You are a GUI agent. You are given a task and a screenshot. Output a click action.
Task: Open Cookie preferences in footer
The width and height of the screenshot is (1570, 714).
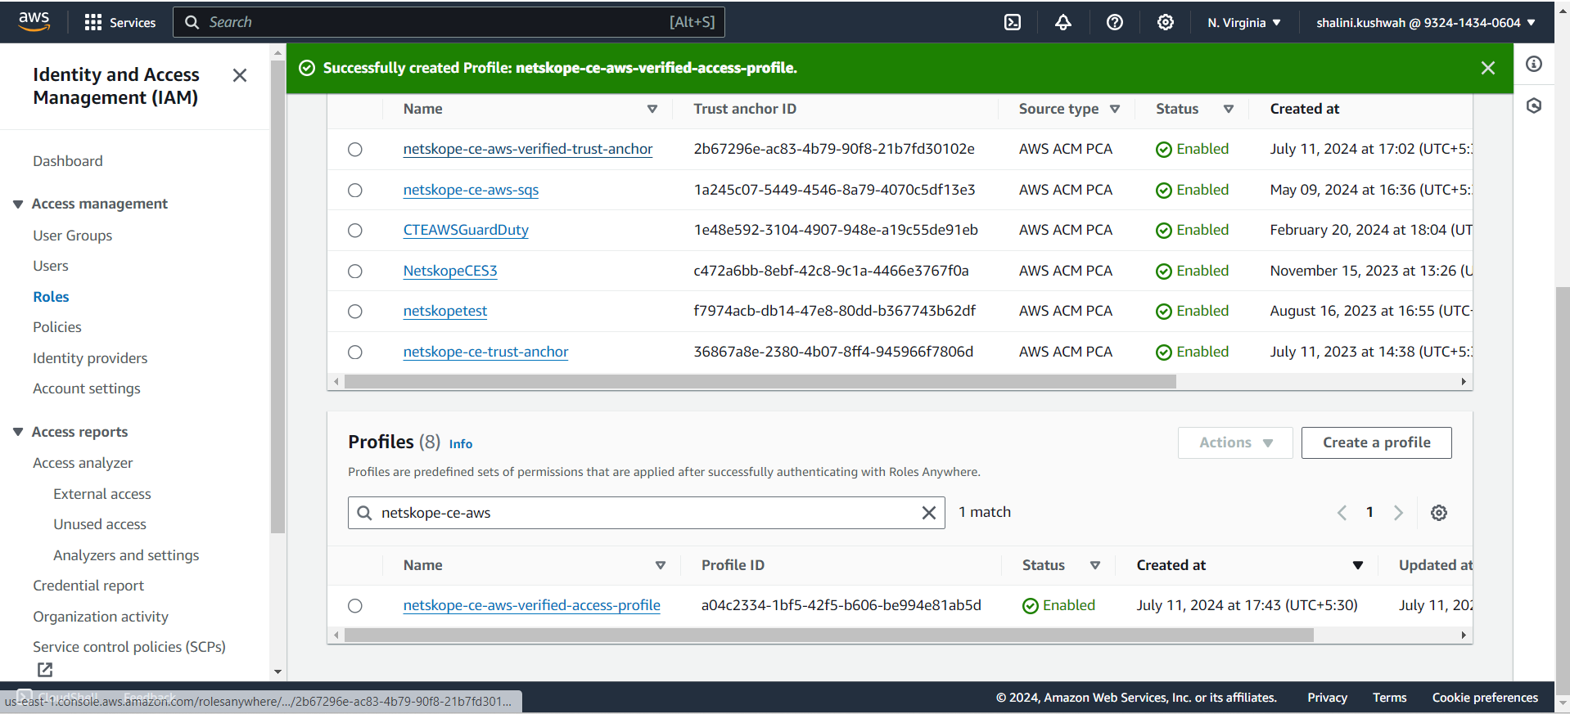1485,698
